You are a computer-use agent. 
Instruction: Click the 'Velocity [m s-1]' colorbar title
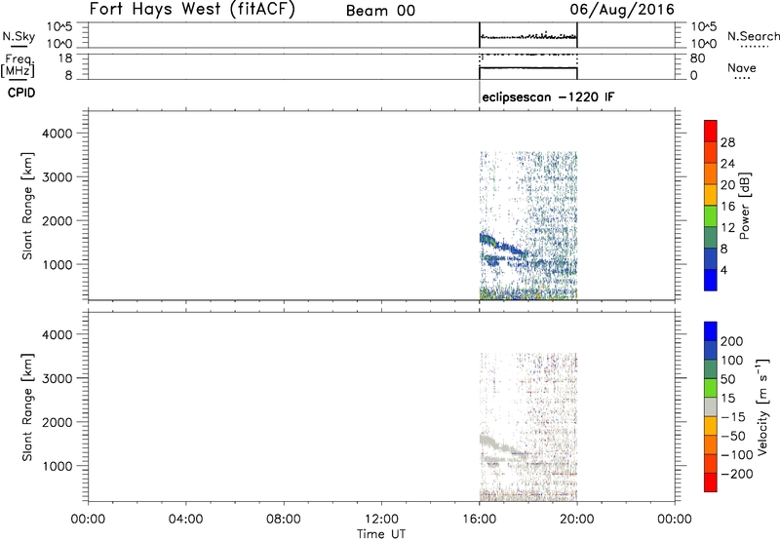762,406
